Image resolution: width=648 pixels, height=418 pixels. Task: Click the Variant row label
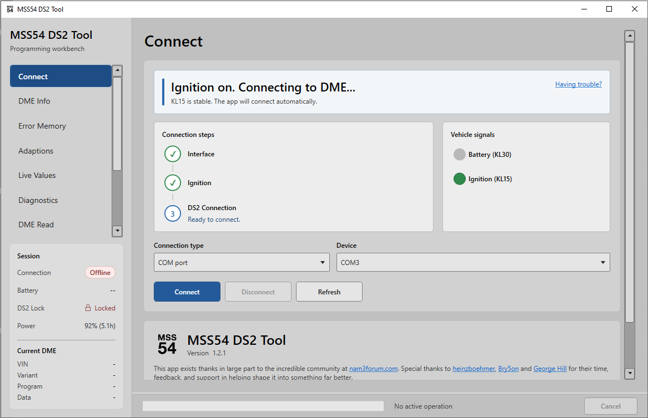coord(27,375)
